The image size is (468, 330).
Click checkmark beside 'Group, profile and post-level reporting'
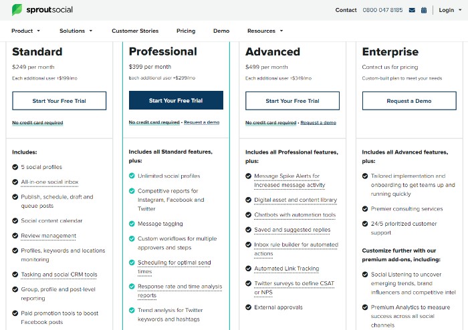[x=15, y=289]
